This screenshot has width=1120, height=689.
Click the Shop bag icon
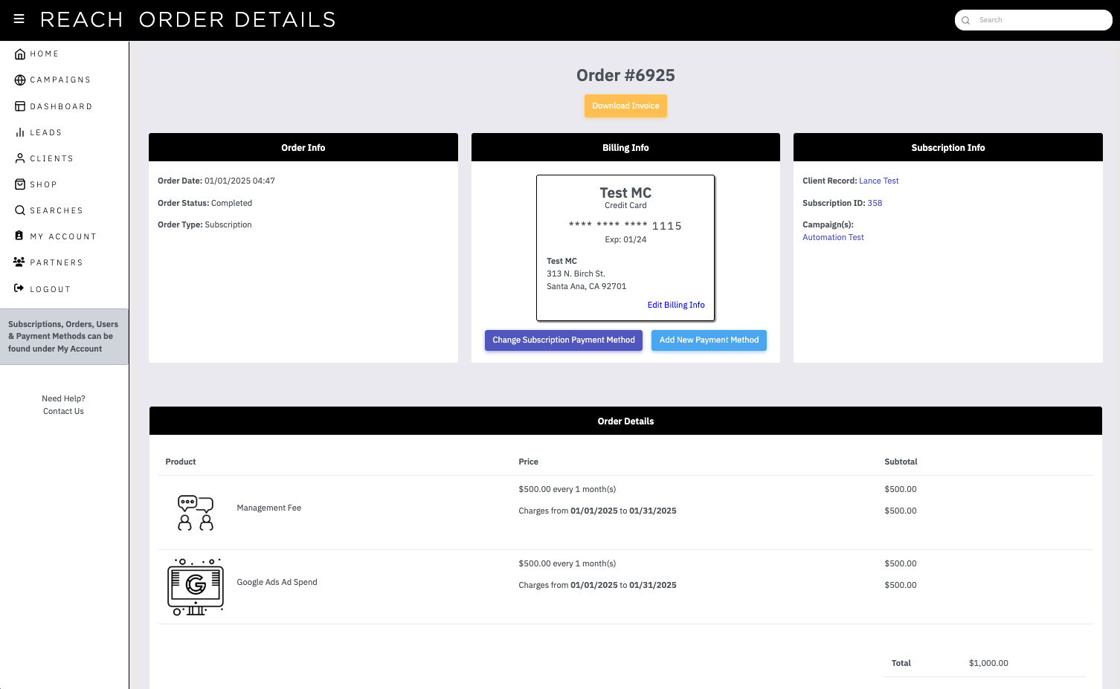click(x=20, y=184)
